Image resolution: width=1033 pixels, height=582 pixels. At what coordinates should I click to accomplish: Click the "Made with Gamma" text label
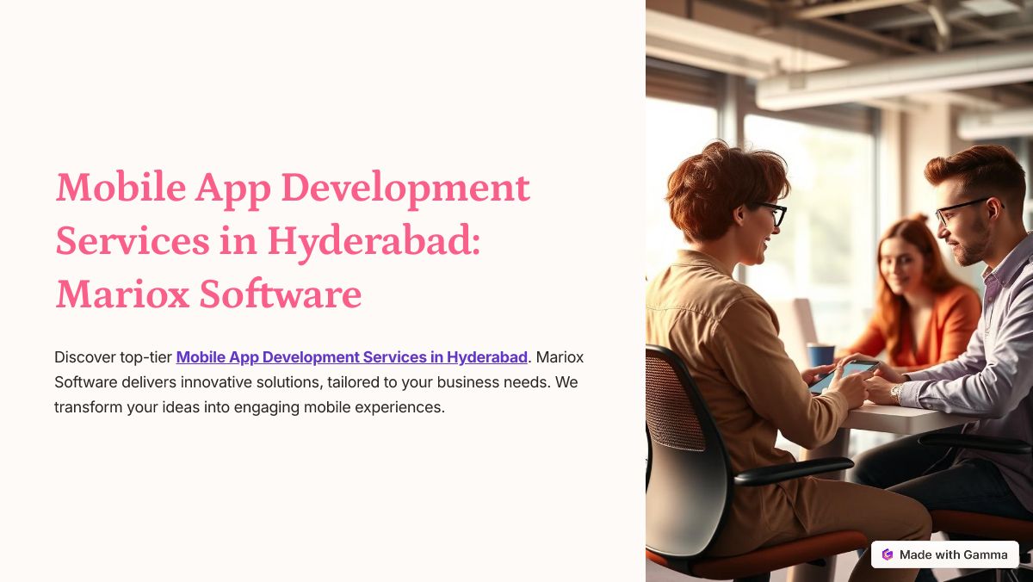[x=953, y=554]
